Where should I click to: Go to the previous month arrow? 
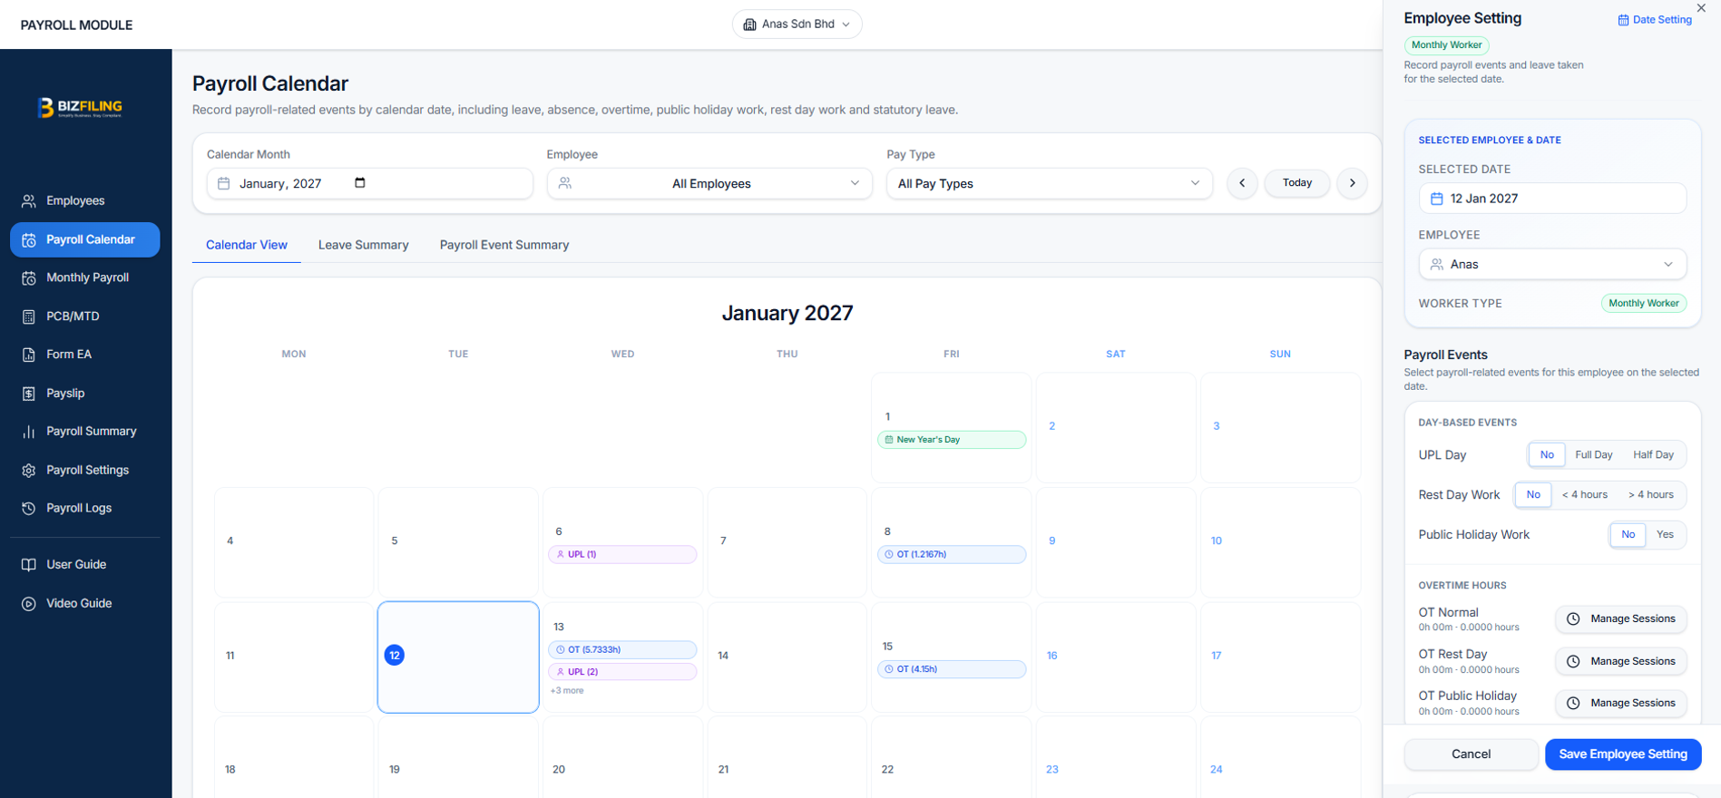point(1242,183)
